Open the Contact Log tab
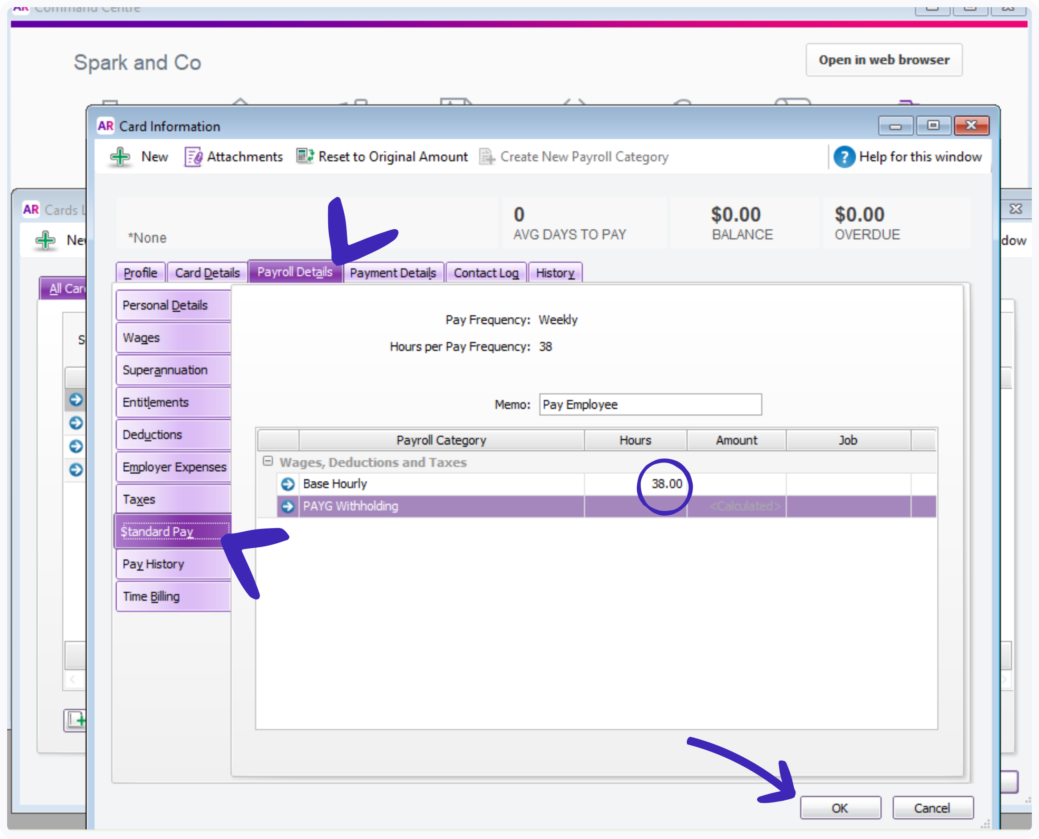The width and height of the screenshot is (1039, 839). [486, 272]
